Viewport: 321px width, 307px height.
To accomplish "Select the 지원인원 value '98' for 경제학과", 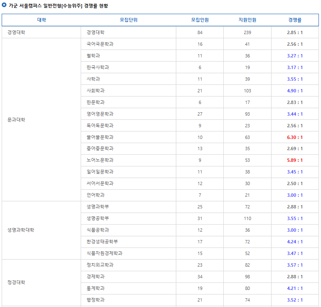I will click(x=247, y=277).
